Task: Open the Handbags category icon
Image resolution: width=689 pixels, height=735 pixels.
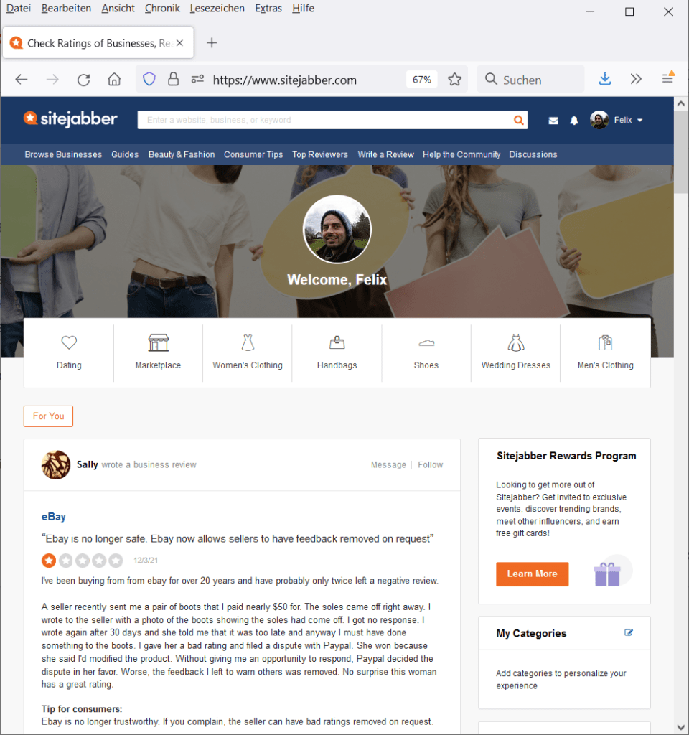Action: click(x=337, y=343)
